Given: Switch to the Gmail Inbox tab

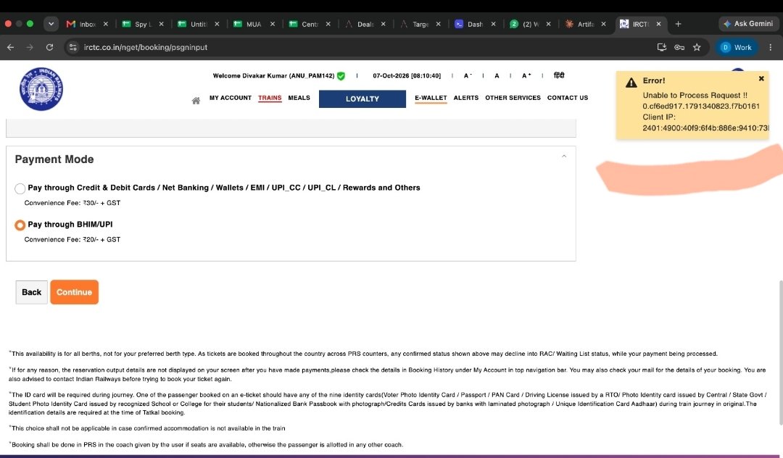Looking at the screenshot, I should pos(81,24).
